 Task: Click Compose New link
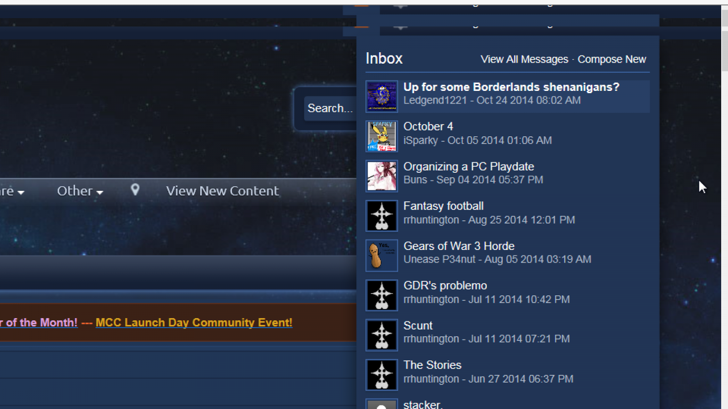(x=612, y=60)
